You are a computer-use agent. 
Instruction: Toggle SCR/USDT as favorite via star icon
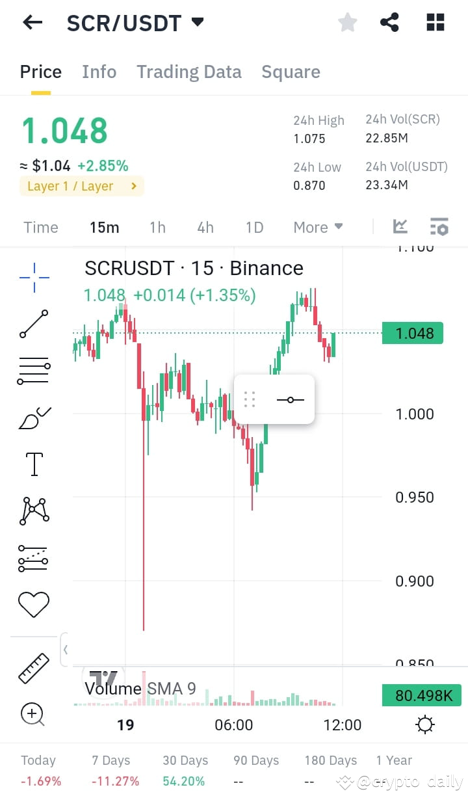[347, 21]
